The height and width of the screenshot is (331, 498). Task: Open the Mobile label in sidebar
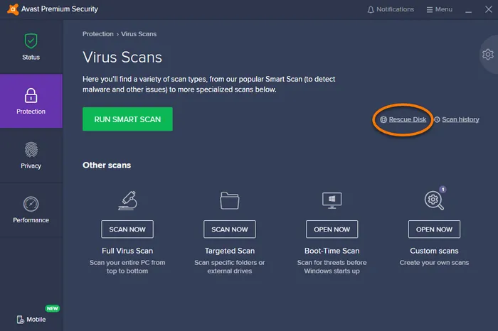point(36,320)
